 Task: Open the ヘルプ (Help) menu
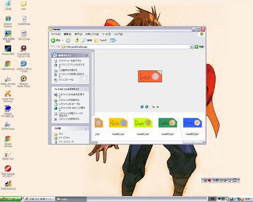118,34
